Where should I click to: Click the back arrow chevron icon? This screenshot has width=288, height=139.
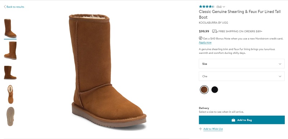click(x=5, y=7)
